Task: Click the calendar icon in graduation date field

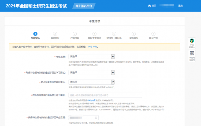Action: [x=96, y=118]
